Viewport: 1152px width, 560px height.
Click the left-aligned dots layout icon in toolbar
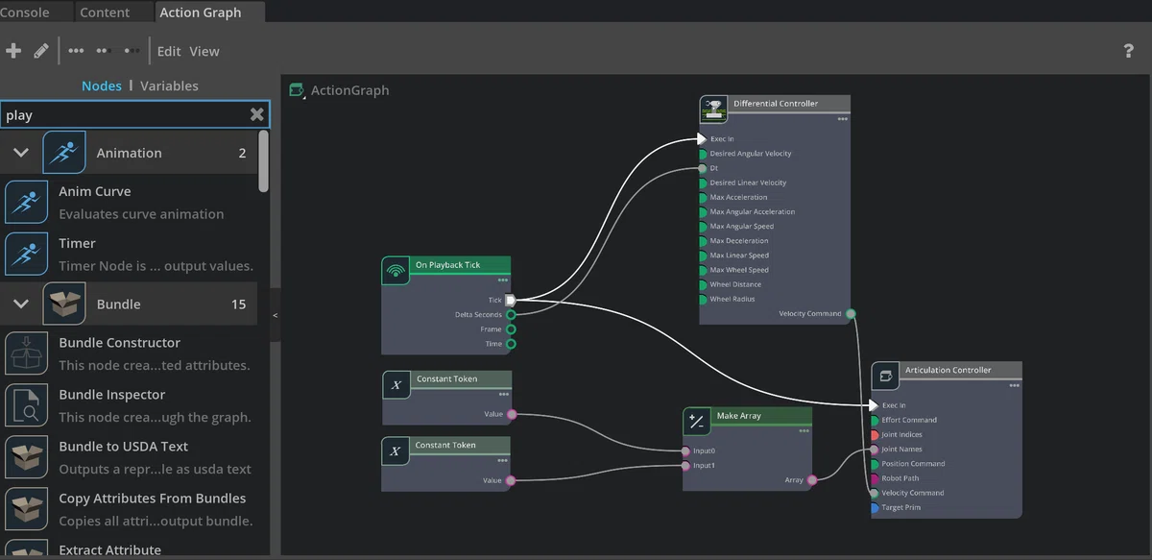coord(76,51)
